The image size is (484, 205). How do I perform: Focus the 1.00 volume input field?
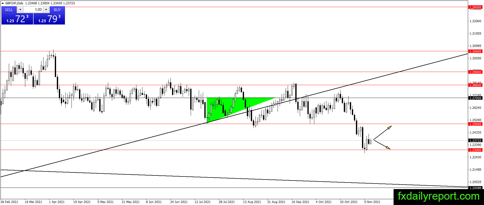coord(33,10)
